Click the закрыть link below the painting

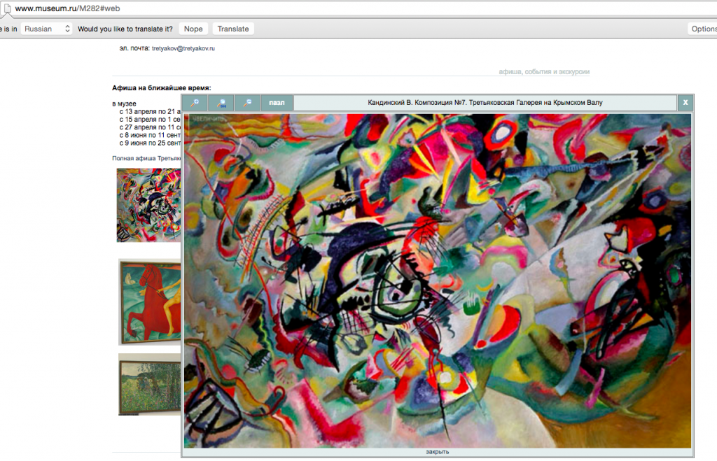437,452
